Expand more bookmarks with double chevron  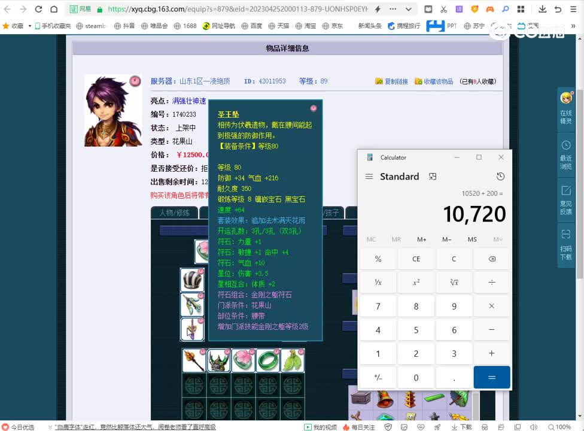(573, 26)
